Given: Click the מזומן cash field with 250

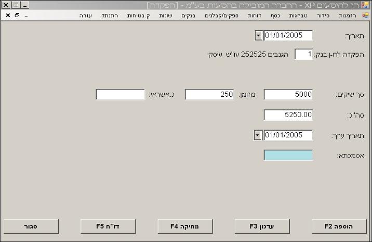Looking at the screenshot, I should [209, 95].
